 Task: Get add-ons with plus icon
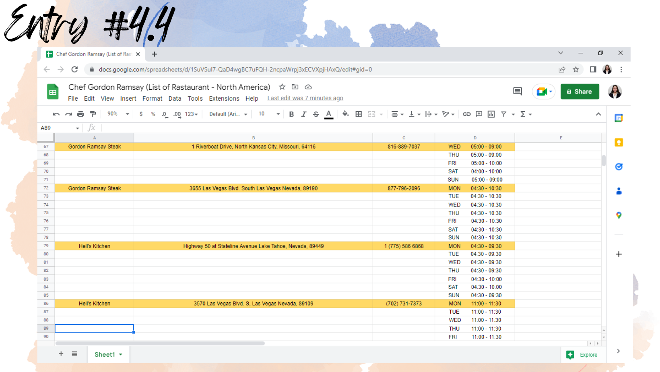[619, 254]
